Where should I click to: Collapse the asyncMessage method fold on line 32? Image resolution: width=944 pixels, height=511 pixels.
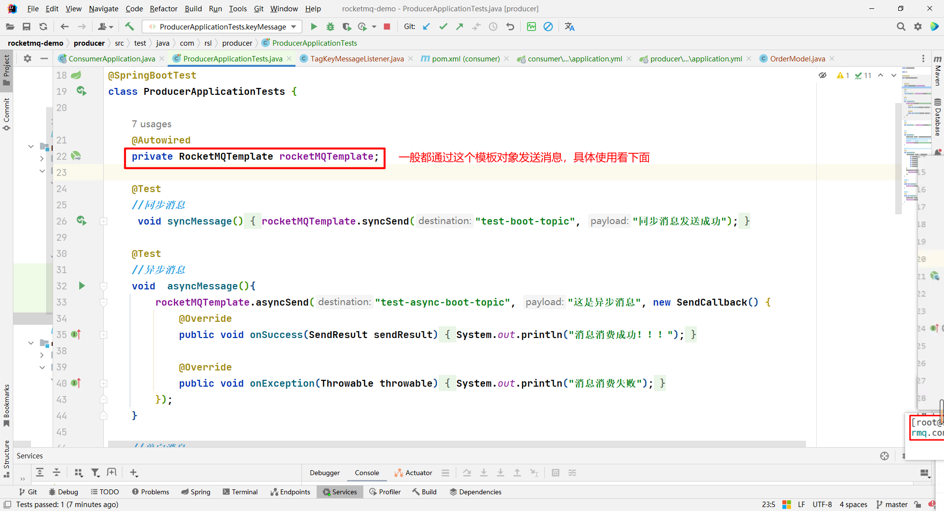pyautogui.click(x=103, y=286)
